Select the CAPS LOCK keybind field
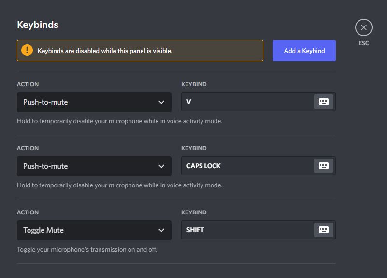This screenshot has width=387, height=278. 246,166
